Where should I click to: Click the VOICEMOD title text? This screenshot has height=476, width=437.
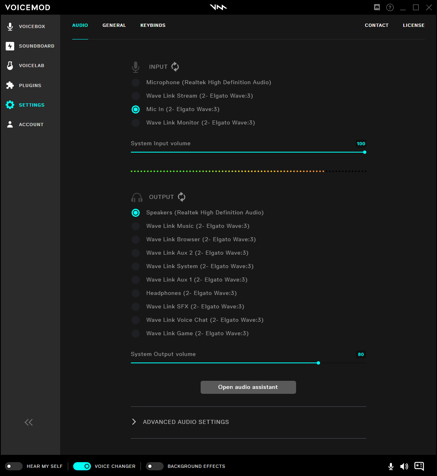(x=28, y=8)
